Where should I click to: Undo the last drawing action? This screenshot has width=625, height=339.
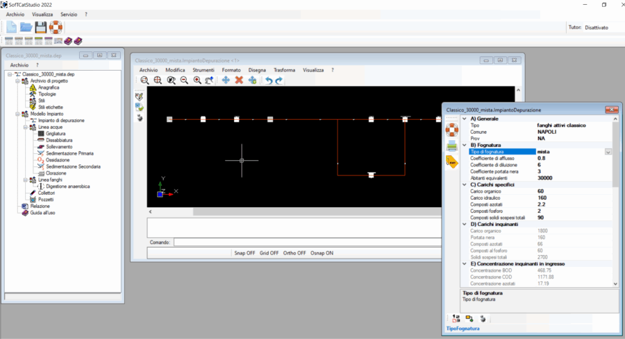[267, 80]
